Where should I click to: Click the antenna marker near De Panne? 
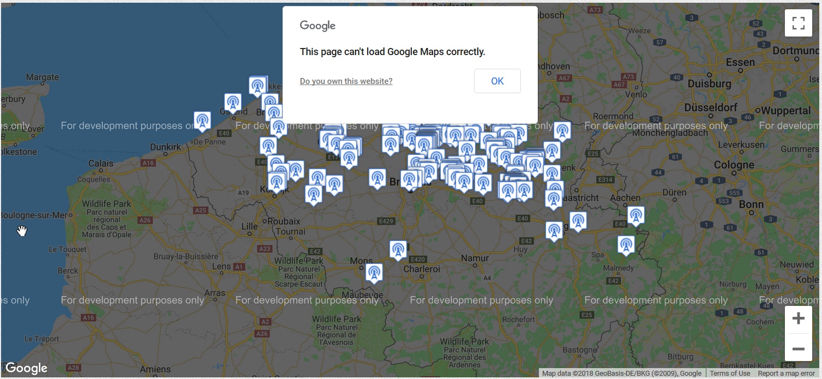pos(202,121)
